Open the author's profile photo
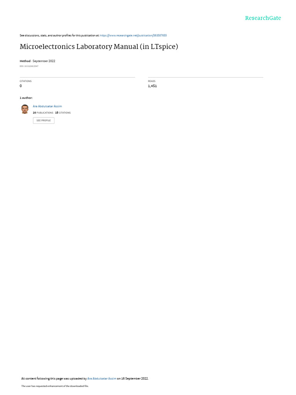Image resolution: width=296 pixels, height=395 pixels. pos(25,109)
